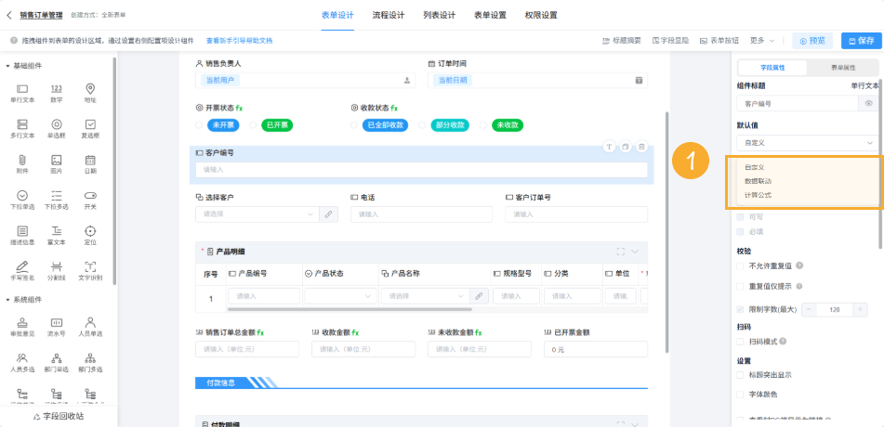Select the 附件 paperclip component
884x427 pixels.
tap(22, 160)
